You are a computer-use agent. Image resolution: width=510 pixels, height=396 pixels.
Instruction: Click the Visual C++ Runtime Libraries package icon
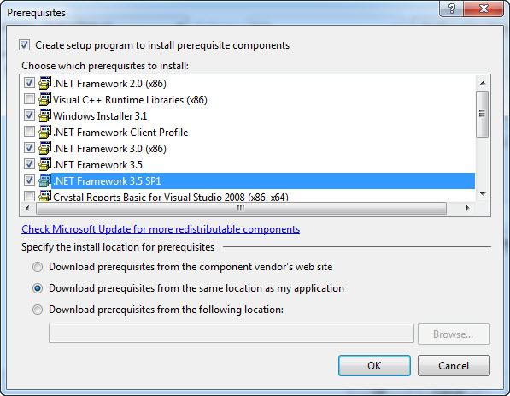pos(44,99)
